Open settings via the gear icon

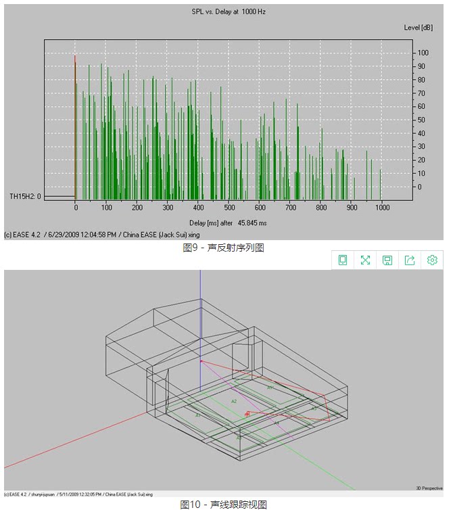pos(432,260)
